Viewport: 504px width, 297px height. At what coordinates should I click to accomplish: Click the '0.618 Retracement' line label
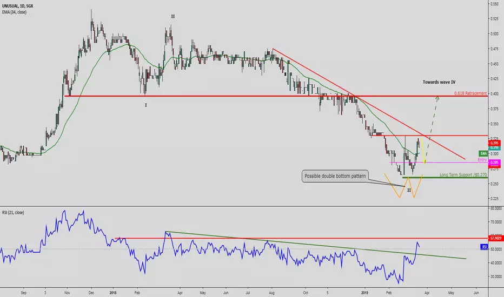(470, 93)
